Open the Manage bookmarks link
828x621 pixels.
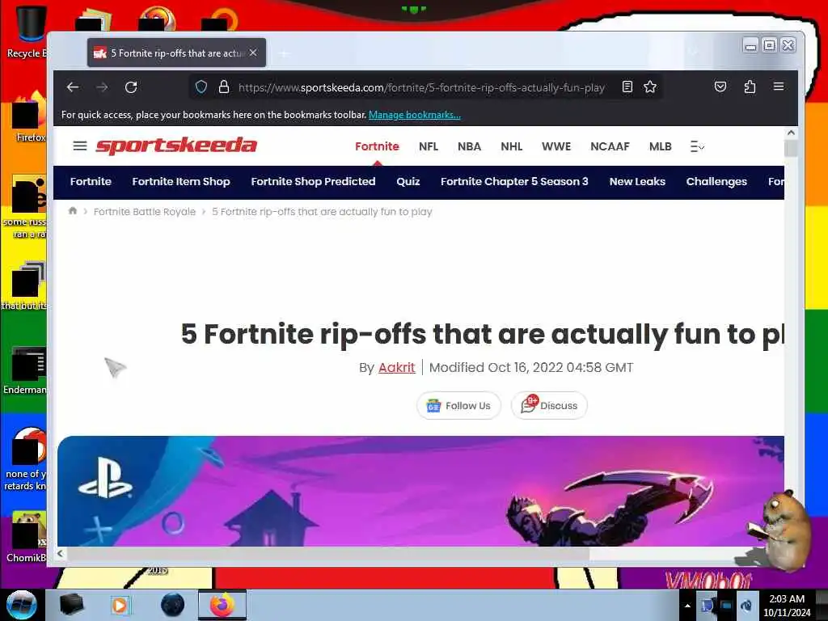point(415,115)
